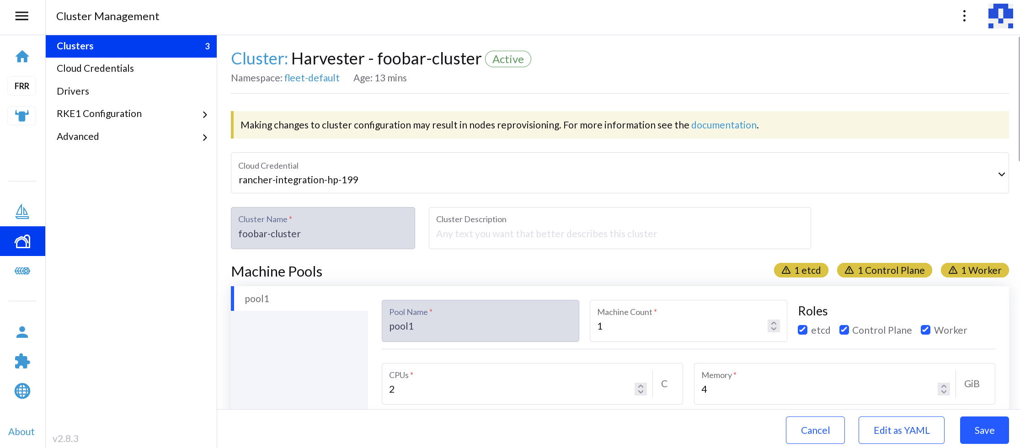
Task: Click Edit as YAML button
Action: pyautogui.click(x=902, y=430)
